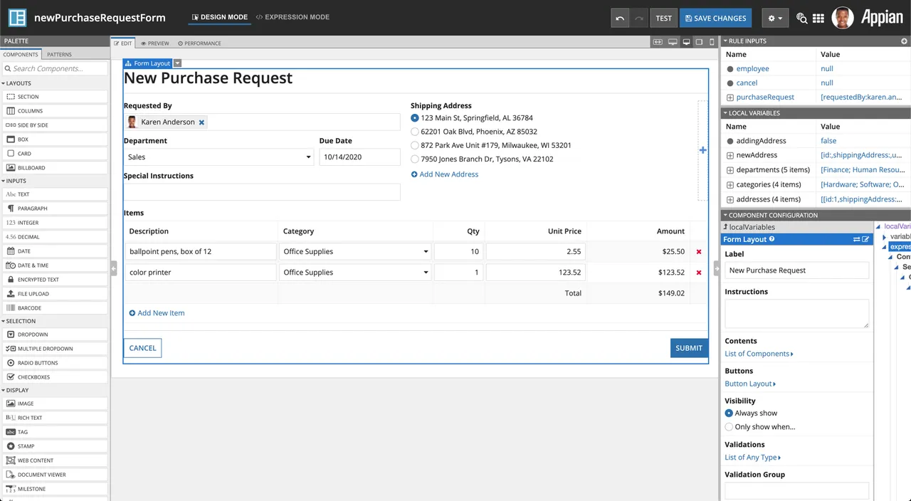Screen dimensions: 911x501
Task: Add the Columns layout from palette
Action: [x=55, y=111]
